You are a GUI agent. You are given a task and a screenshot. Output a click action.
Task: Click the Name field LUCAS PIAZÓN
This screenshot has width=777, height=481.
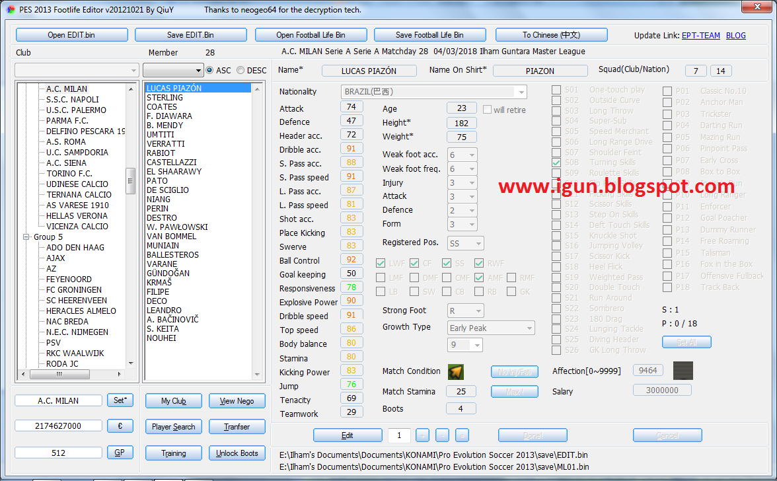[369, 71]
